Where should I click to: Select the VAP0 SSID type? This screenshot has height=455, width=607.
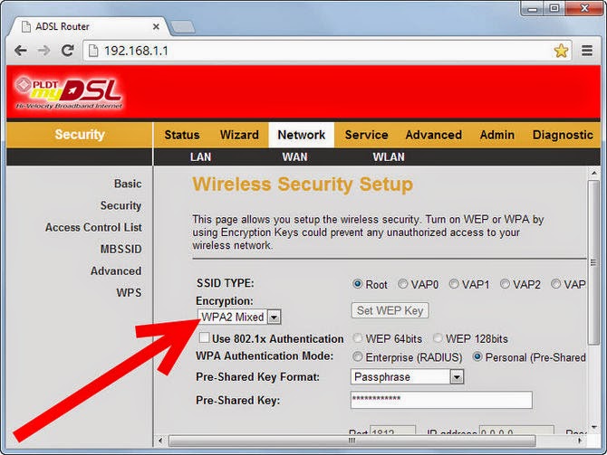point(402,284)
